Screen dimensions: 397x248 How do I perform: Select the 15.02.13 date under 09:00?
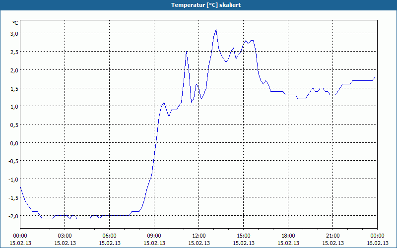(x=154, y=243)
